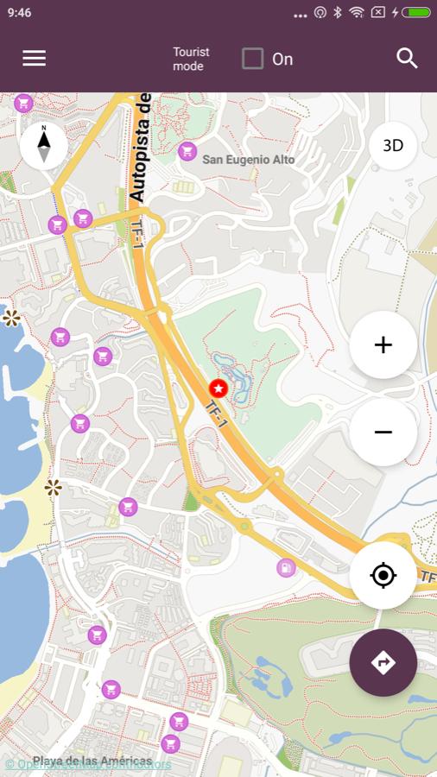Viewport: 437px width, 777px height.
Task: Start route directions with navigation button
Action: point(383,663)
